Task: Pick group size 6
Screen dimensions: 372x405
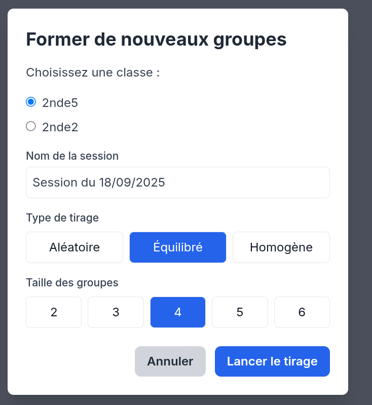Action: click(302, 312)
